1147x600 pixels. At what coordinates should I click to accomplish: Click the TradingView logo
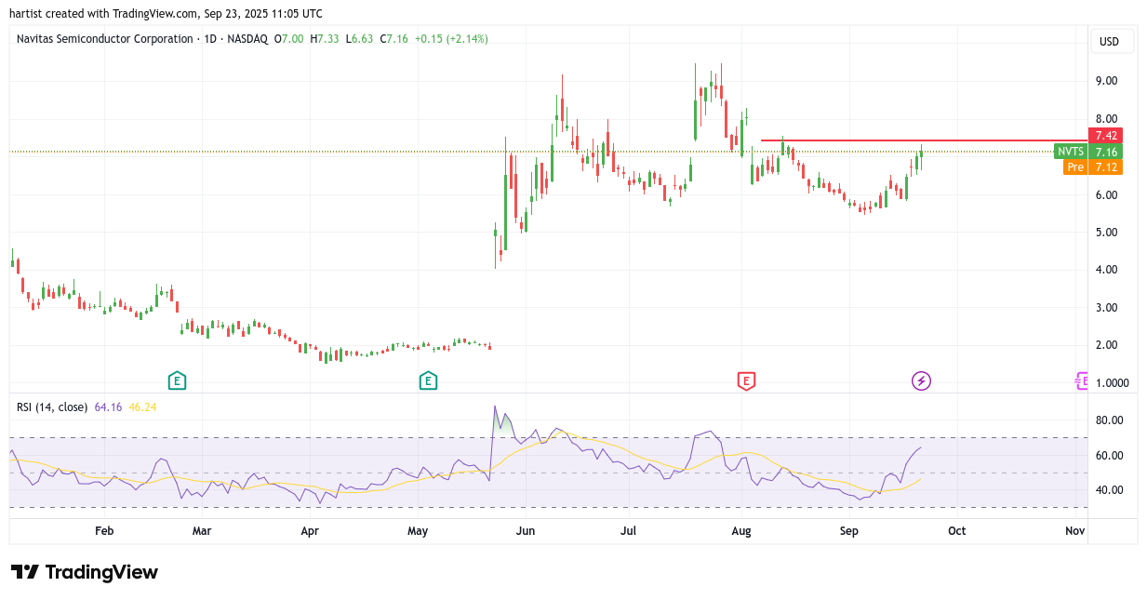(x=85, y=572)
